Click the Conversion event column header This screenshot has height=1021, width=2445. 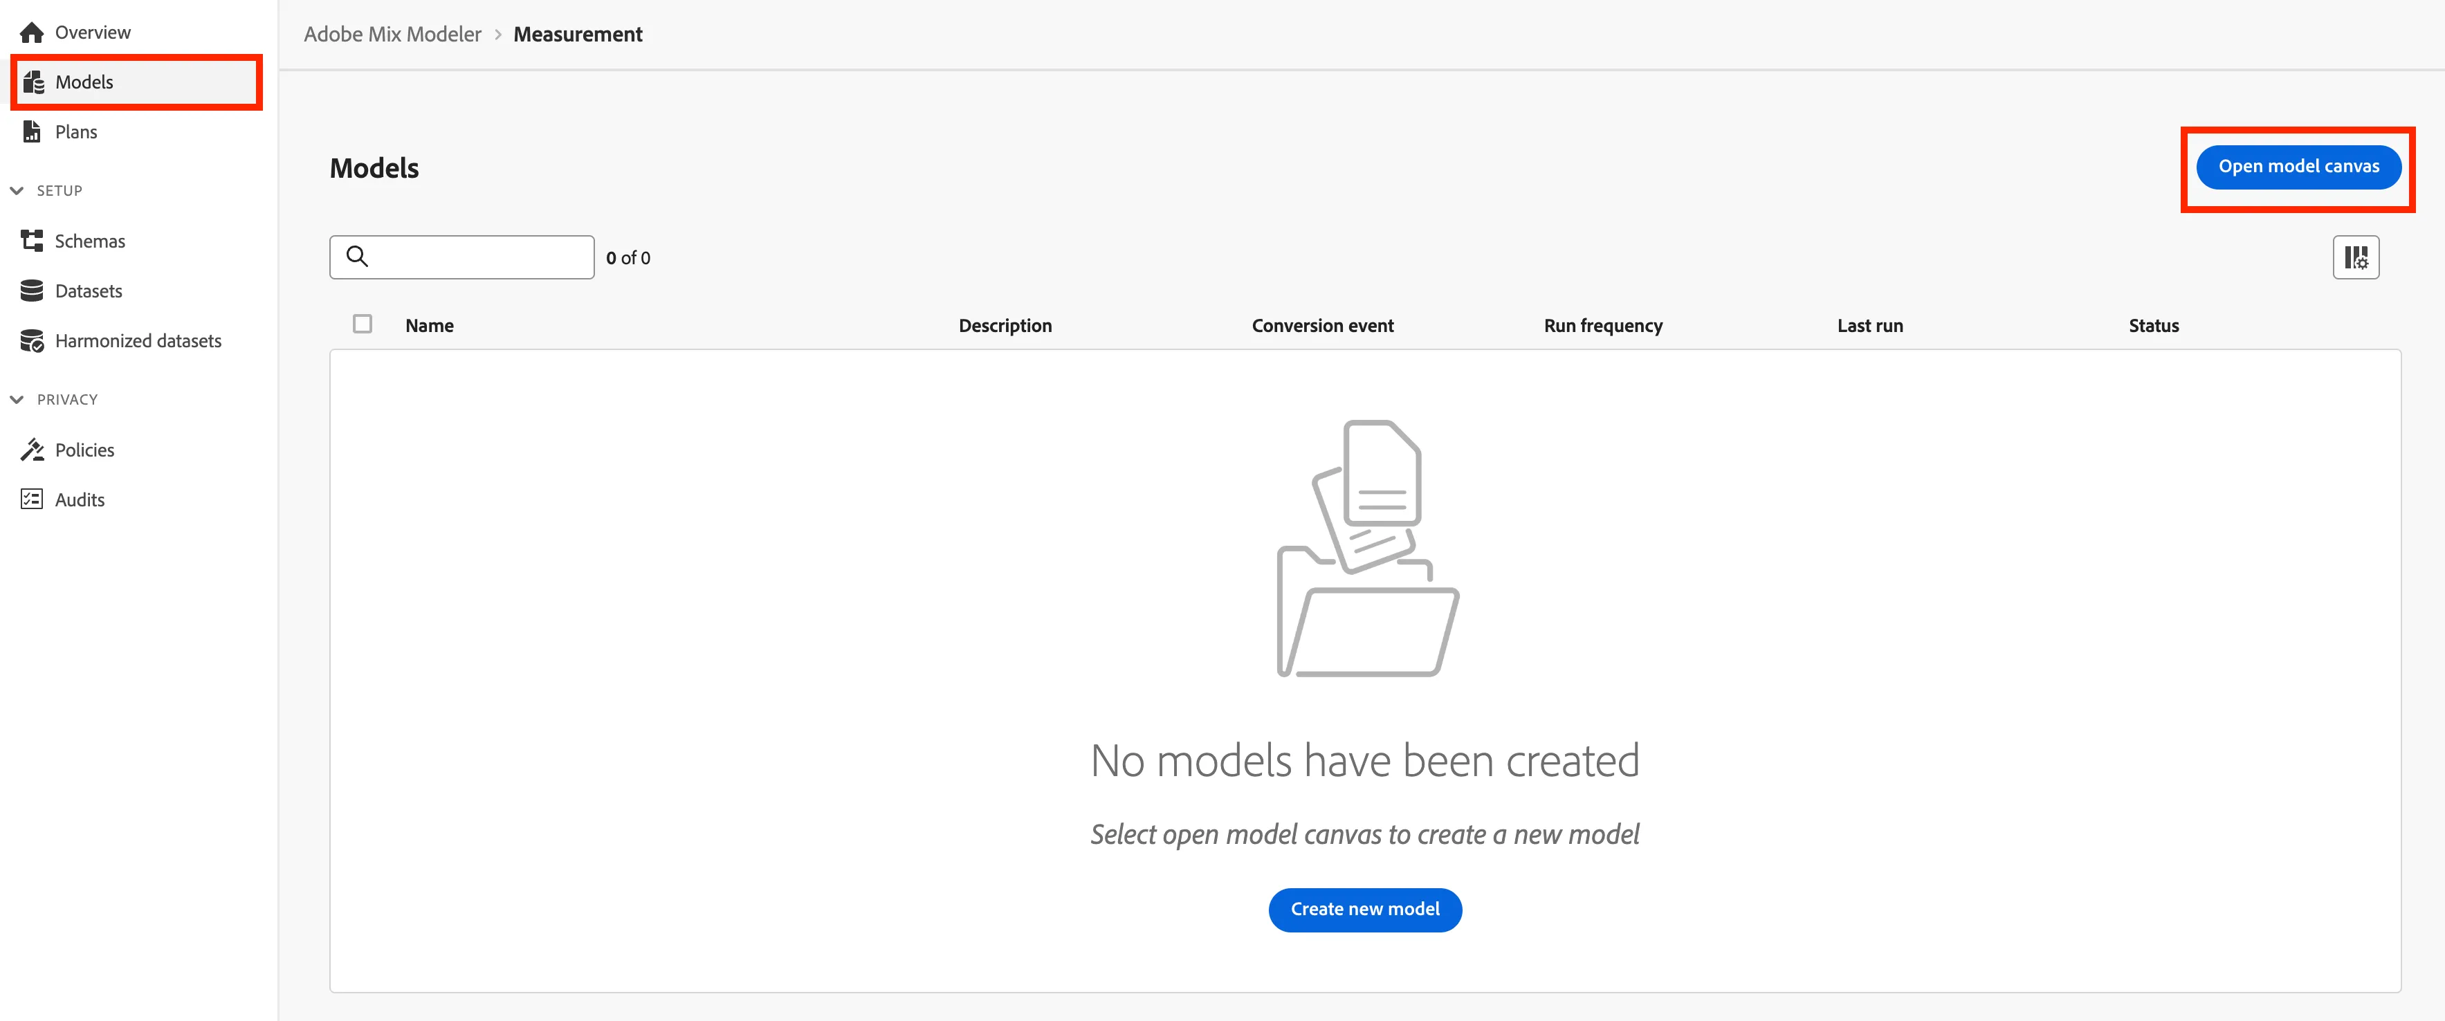(x=1322, y=326)
